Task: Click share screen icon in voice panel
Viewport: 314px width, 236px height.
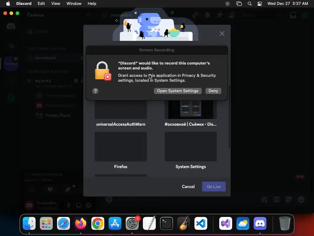Action: pyautogui.click(x=50, y=189)
